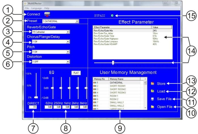Click the 62Hz EQ slider handle

point(52,88)
